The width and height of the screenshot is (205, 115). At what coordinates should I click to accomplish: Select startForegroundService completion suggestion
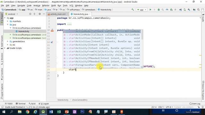tap(102, 65)
